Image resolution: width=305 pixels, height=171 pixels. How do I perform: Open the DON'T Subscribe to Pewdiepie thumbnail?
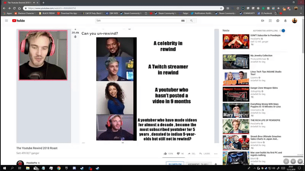tap(236, 42)
